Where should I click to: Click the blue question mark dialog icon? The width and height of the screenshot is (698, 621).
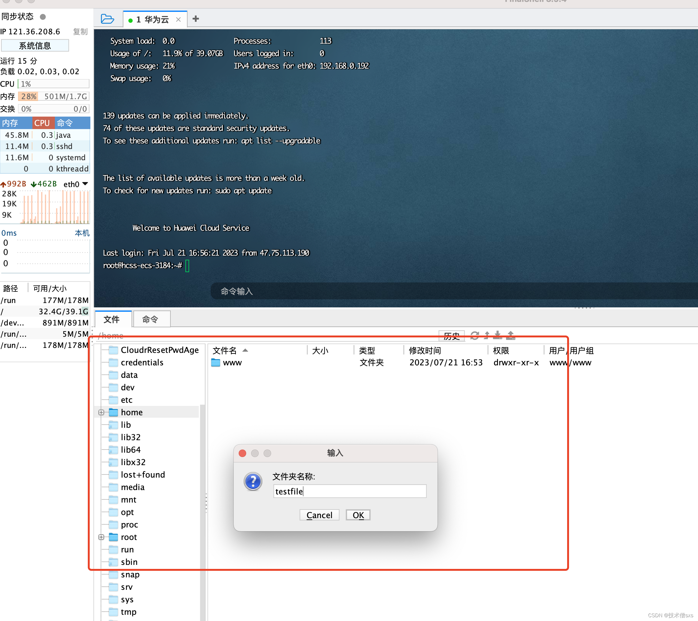click(x=253, y=481)
